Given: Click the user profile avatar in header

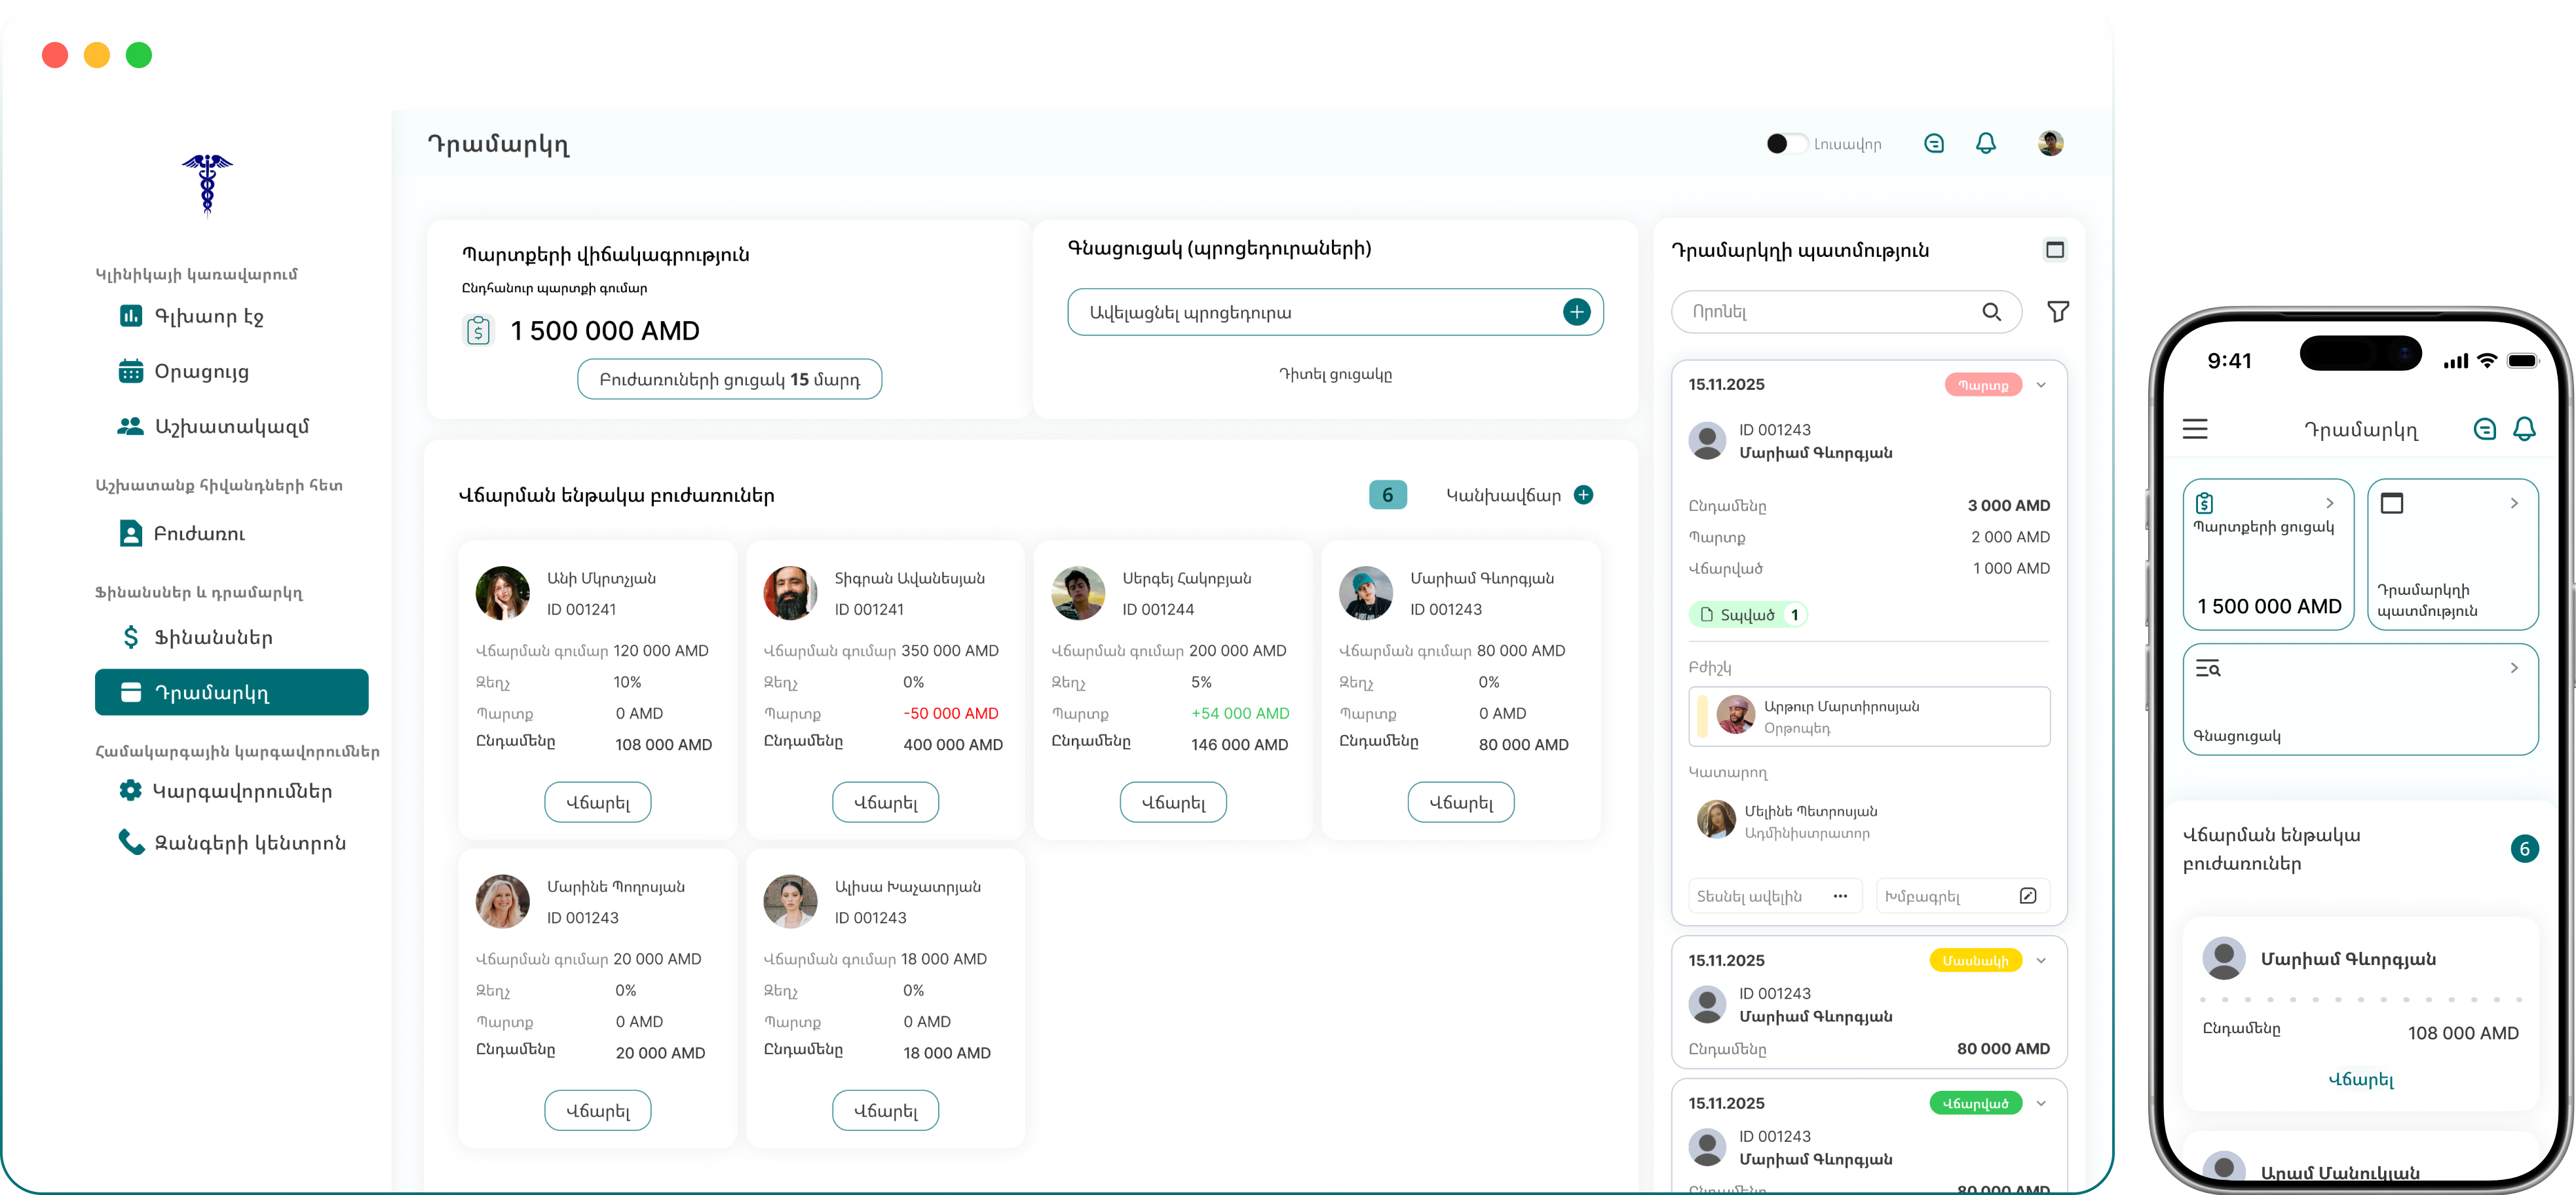Looking at the screenshot, I should (2050, 144).
